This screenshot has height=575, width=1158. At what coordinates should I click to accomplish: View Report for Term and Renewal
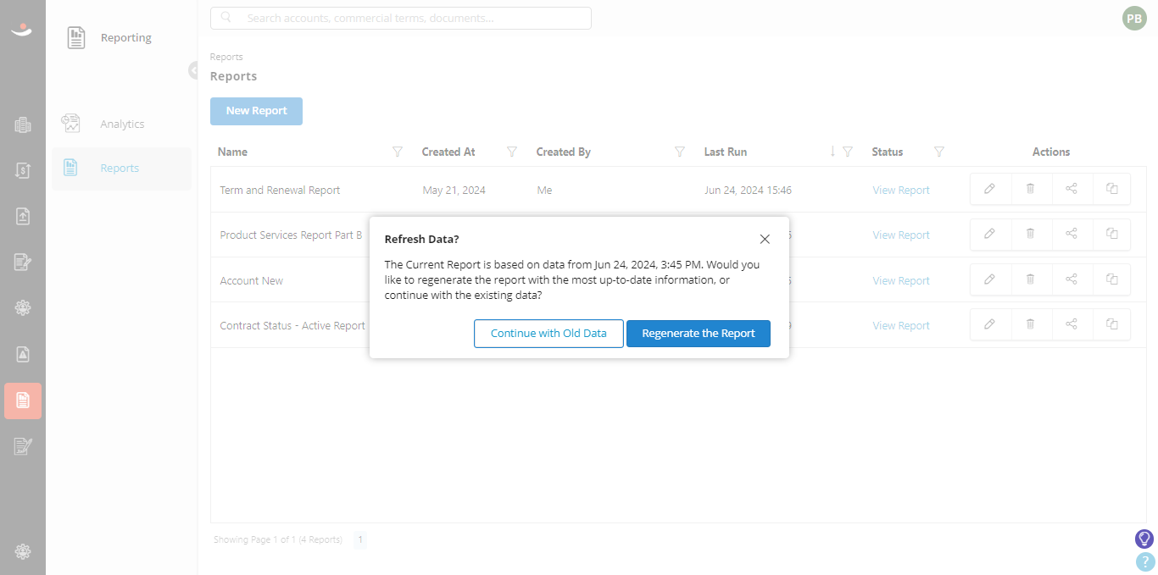pyautogui.click(x=901, y=191)
